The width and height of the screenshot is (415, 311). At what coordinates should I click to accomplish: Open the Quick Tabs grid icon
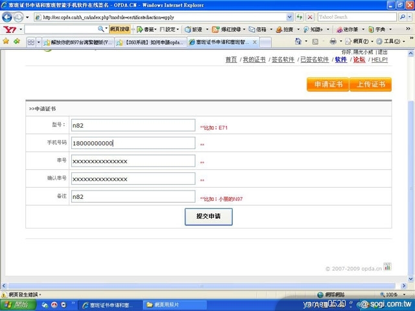31,41
